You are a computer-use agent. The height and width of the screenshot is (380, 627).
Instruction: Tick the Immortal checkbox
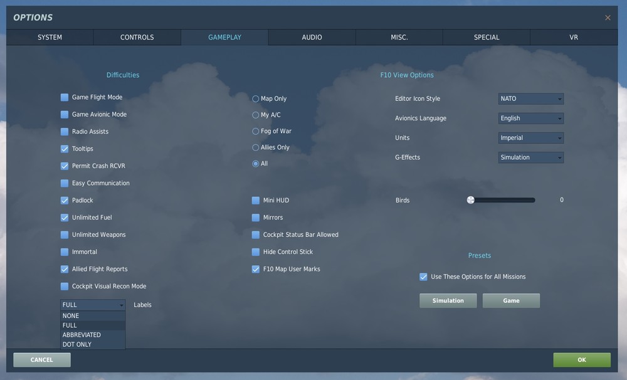click(65, 252)
